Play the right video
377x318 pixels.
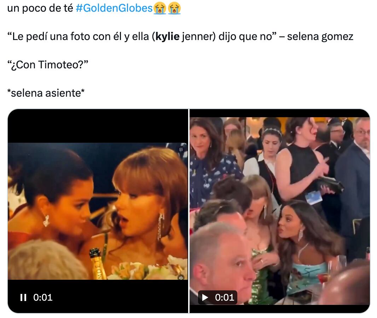[x=205, y=297]
